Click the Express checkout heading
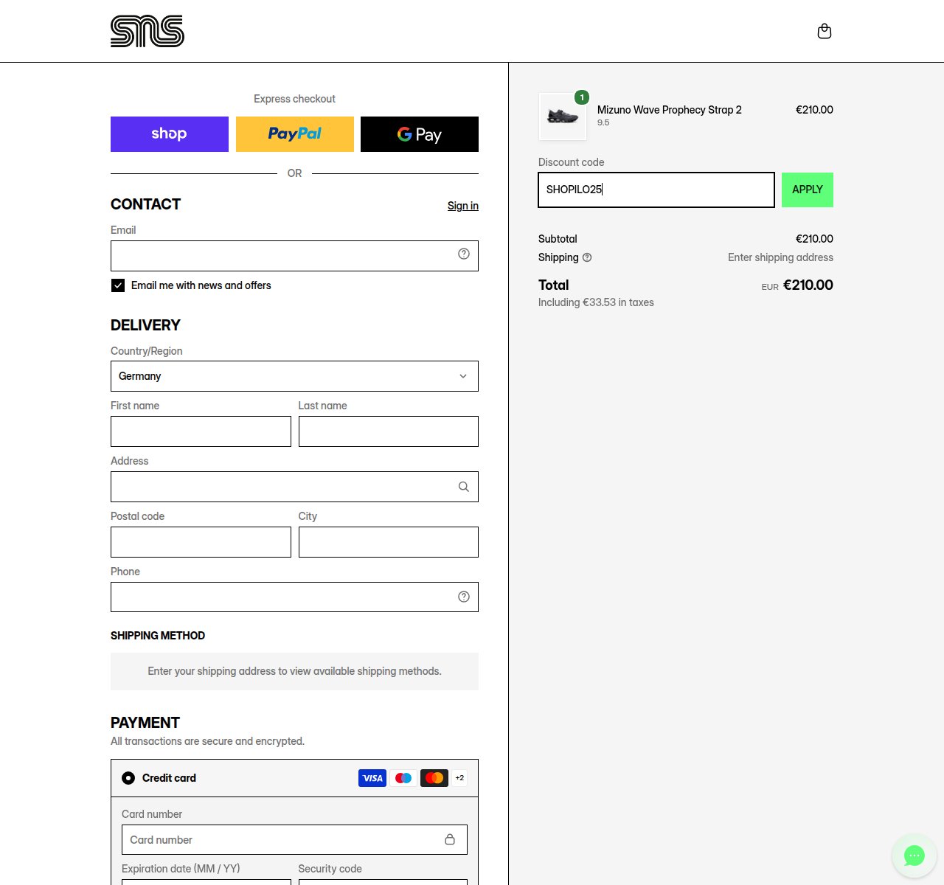Viewport: 944px width, 885px height. click(294, 99)
